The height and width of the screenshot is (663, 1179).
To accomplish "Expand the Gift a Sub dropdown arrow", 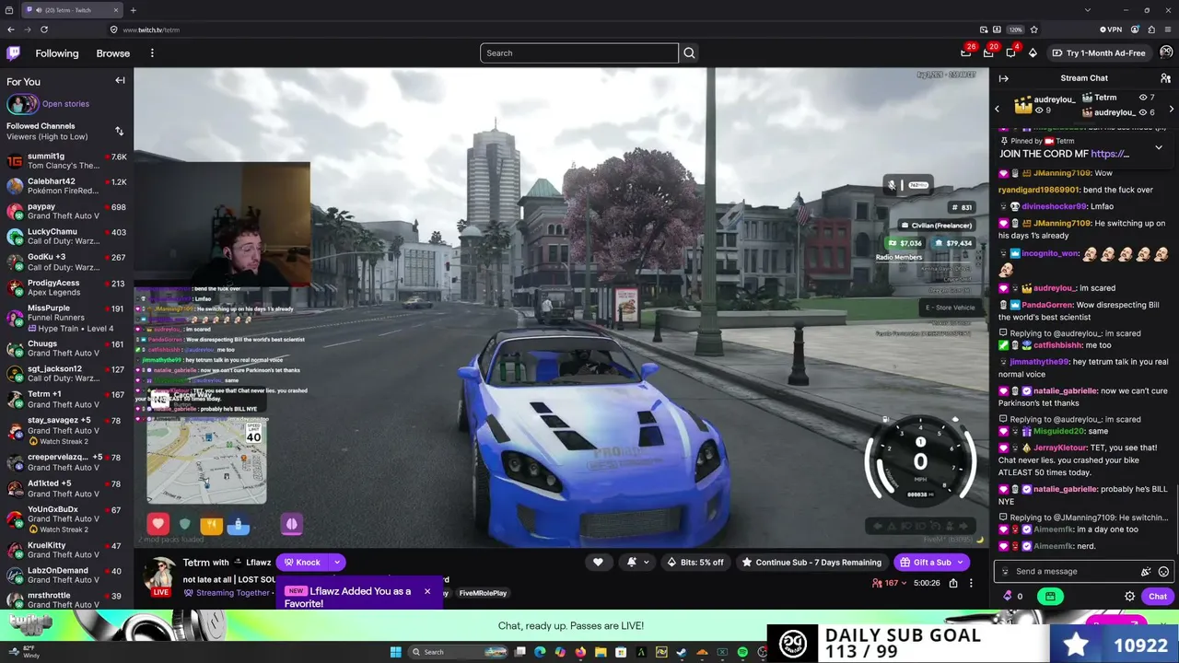I will click(x=960, y=562).
